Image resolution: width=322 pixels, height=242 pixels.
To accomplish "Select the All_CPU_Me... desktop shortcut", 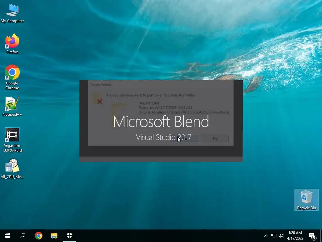I will point(12,169).
